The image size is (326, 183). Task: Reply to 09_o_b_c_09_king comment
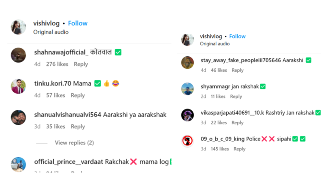pyautogui.click(x=239, y=149)
